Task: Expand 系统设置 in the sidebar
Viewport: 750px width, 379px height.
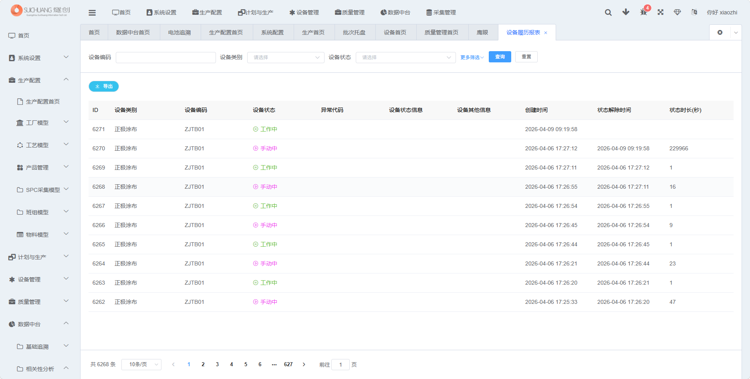Action: click(66, 57)
